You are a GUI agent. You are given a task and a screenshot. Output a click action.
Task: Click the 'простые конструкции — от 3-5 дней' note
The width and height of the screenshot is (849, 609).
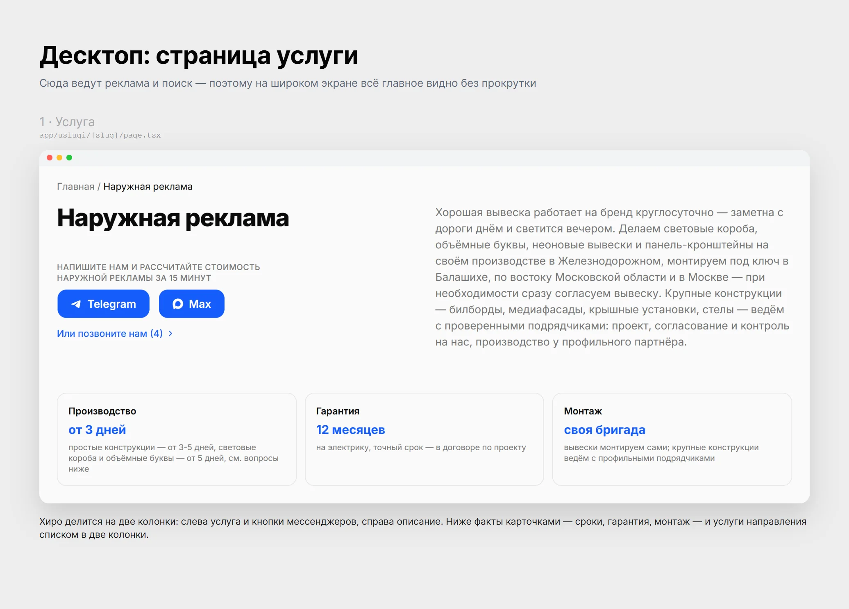[173, 458]
